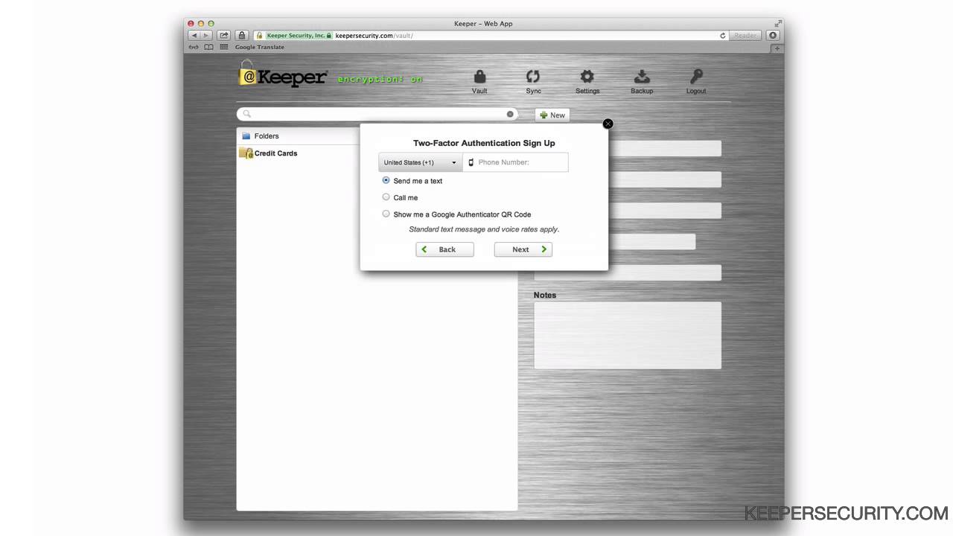
Task: Click Safari back arrow
Action: click(x=194, y=35)
